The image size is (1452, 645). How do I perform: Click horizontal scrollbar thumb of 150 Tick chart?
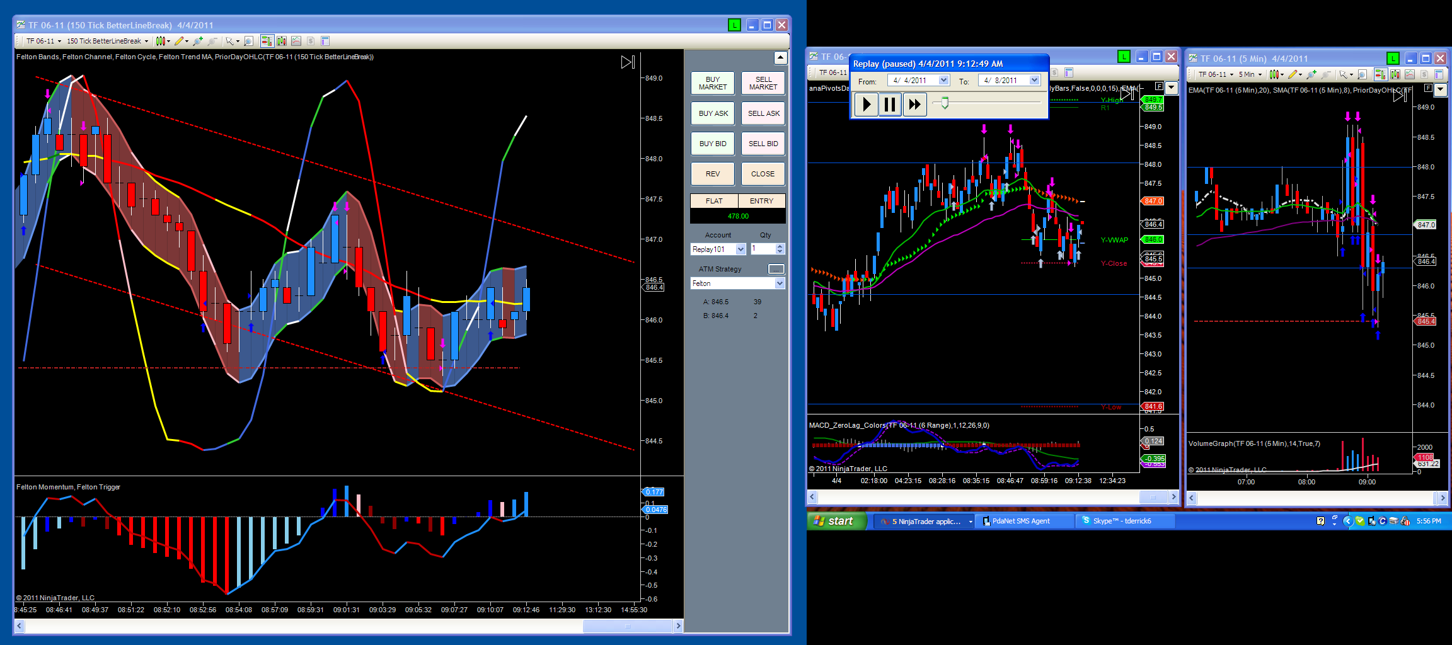point(627,626)
